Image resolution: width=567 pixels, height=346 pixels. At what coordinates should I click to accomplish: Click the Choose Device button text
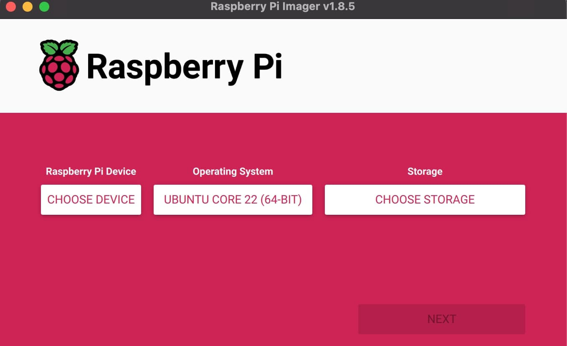91,199
